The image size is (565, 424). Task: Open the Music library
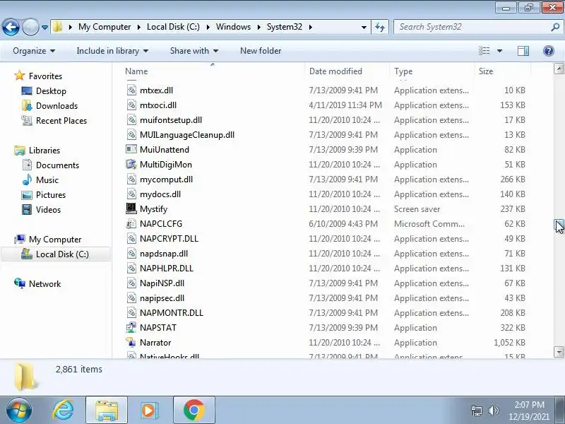point(47,180)
